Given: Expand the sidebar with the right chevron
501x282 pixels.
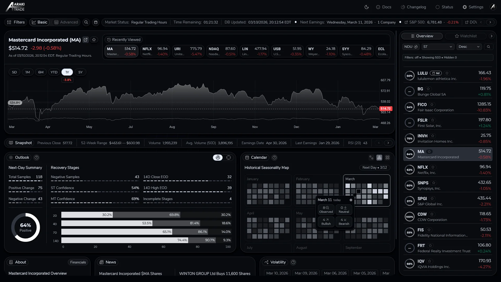Looking at the screenshot, I should point(492,36).
